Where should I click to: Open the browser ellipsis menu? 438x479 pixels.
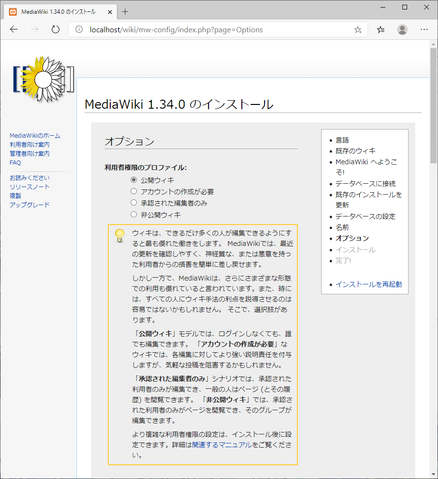click(x=424, y=29)
